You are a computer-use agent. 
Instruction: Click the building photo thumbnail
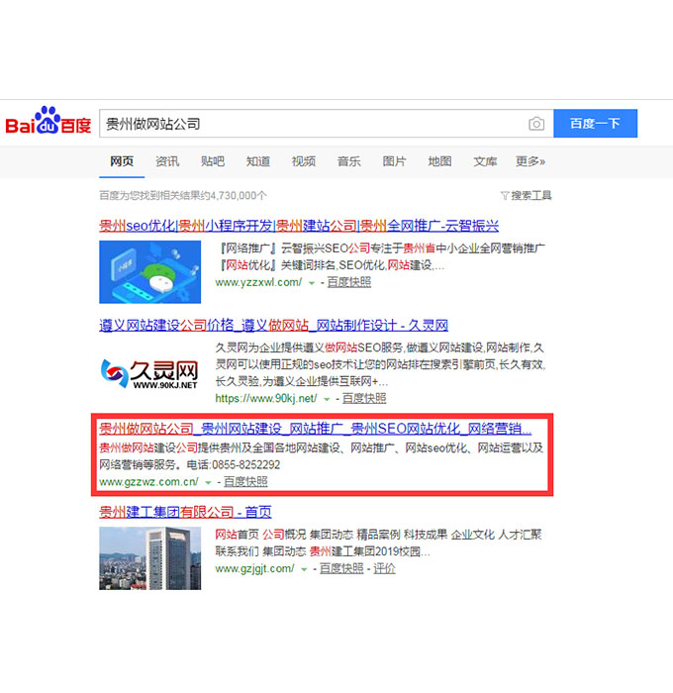[149, 558]
